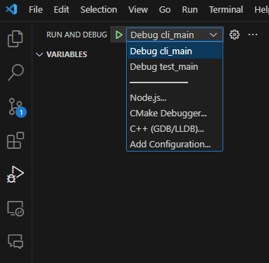Choose CMake Debugger... option

[x=175, y=114]
